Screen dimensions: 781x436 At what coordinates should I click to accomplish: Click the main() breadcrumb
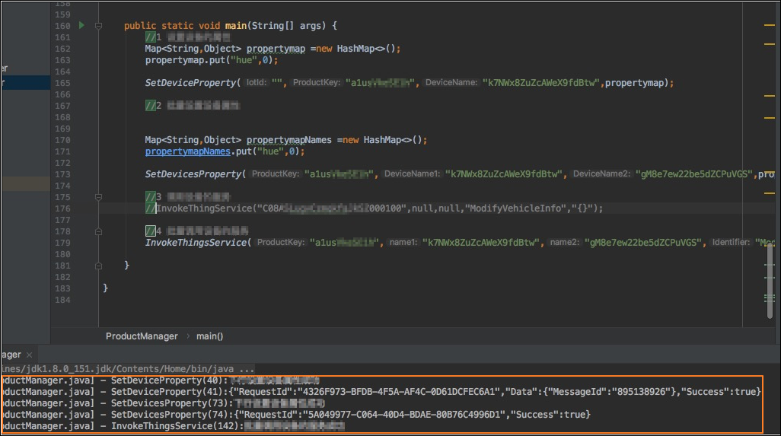pyautogui.click(x=210, y=336)
